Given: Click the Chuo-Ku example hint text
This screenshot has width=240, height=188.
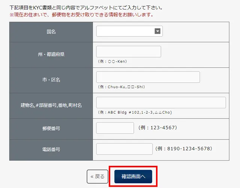Looking at the screenshot, I should (x=121, y=87).
